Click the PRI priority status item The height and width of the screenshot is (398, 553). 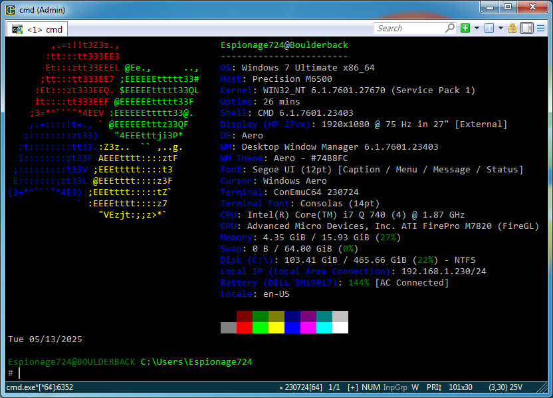434,387
